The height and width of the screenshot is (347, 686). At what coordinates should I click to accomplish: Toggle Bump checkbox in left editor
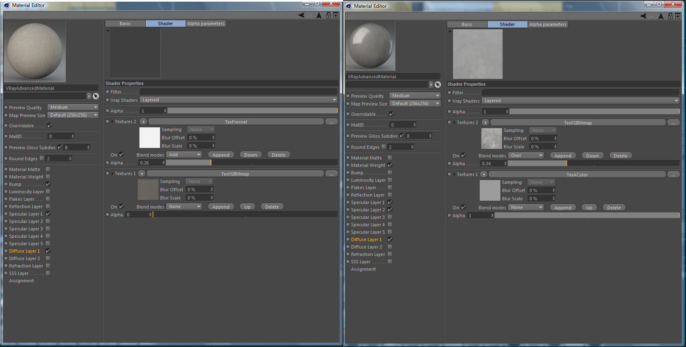click(48, 184)
